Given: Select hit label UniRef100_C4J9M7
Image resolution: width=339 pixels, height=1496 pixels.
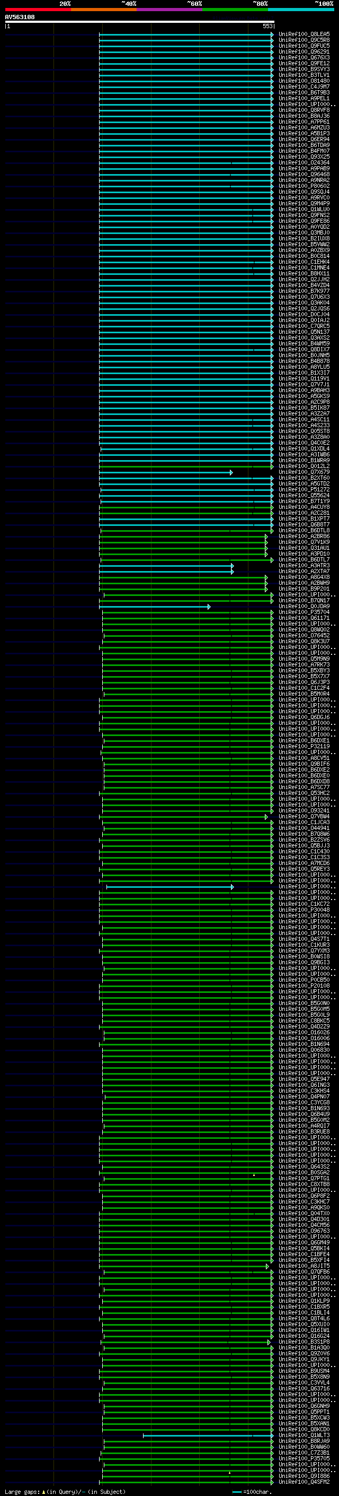Looking at the screenshot, I should tap(304, 87).
